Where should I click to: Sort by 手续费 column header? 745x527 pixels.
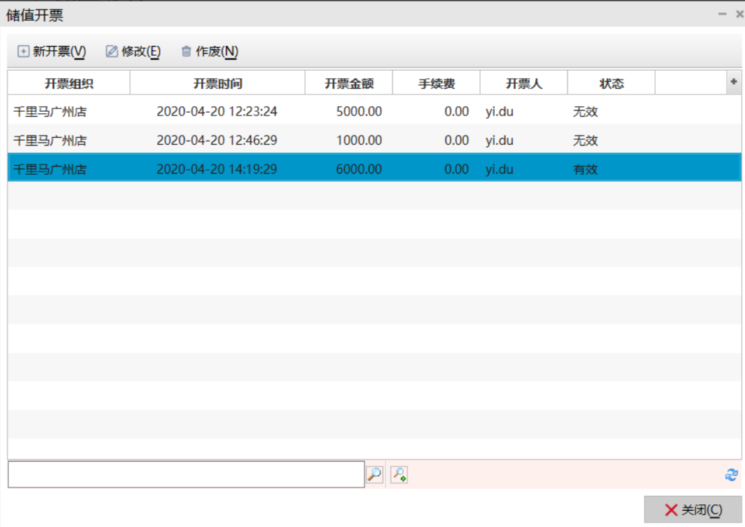(x=436, y=83)
